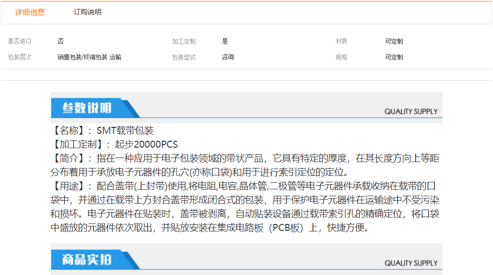Open the 订购说明 tab
Screen dimensions: 493x275
87,12
